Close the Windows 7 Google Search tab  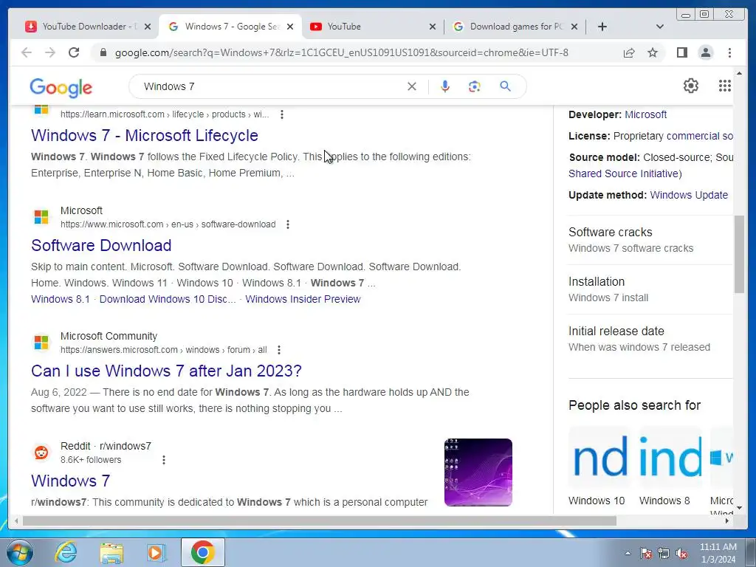(289, 27)
